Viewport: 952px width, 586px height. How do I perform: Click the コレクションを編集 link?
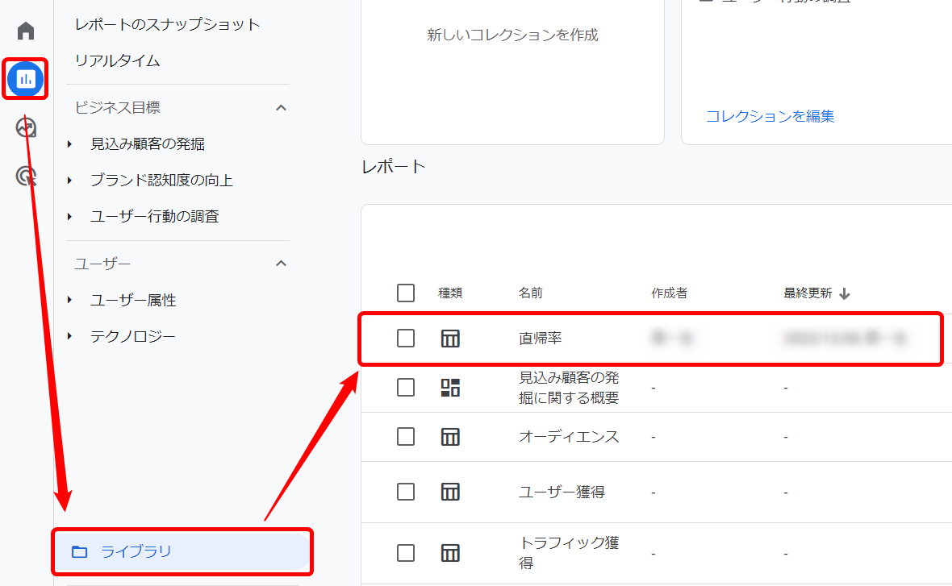coord(770,116)
